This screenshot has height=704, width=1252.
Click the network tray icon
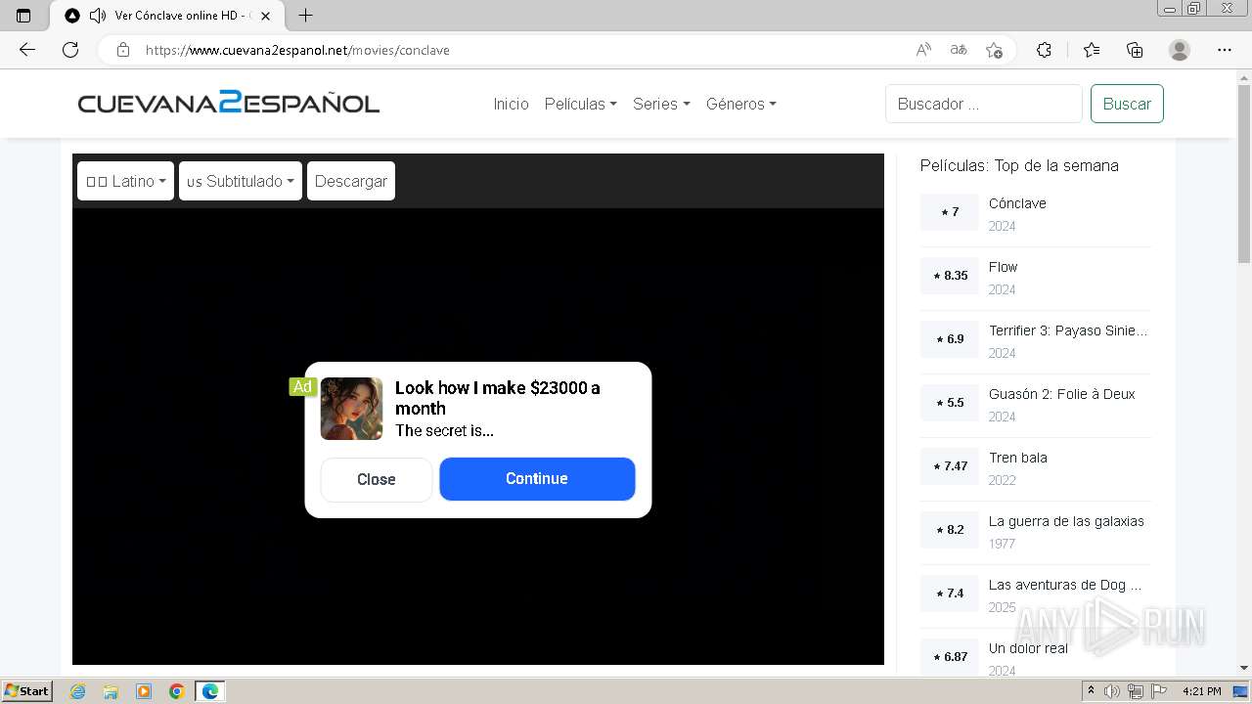coord(1136,691)
